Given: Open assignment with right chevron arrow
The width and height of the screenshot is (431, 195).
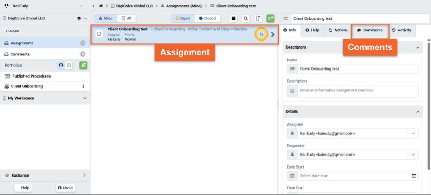Looking at the screenshot, I should [x=273, y=34].
